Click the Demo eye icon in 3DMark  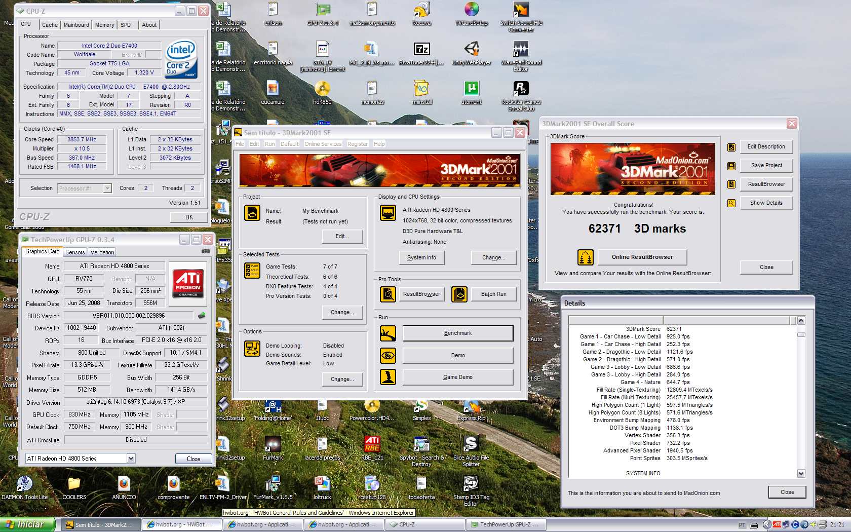pos(388,355)
